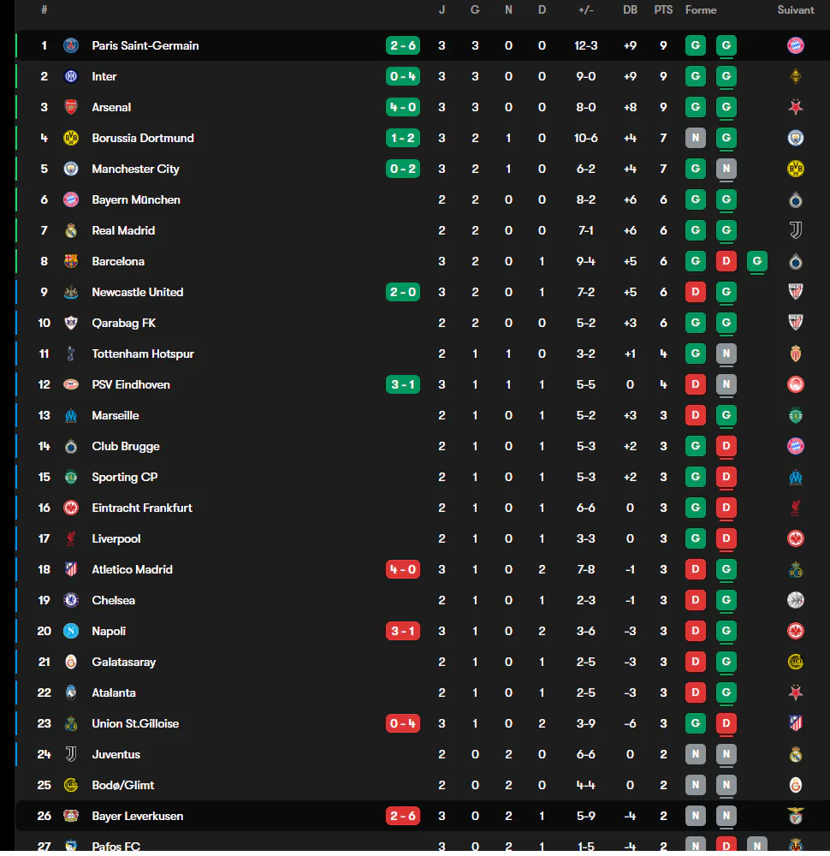
Task: Click the Paris Saint-Germain club crest
Action: [71, 45]
